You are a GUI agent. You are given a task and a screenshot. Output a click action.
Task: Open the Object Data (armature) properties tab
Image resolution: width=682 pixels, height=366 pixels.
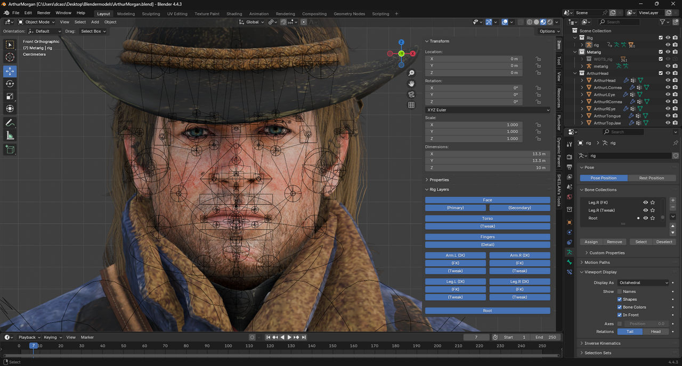click(570, 252)
